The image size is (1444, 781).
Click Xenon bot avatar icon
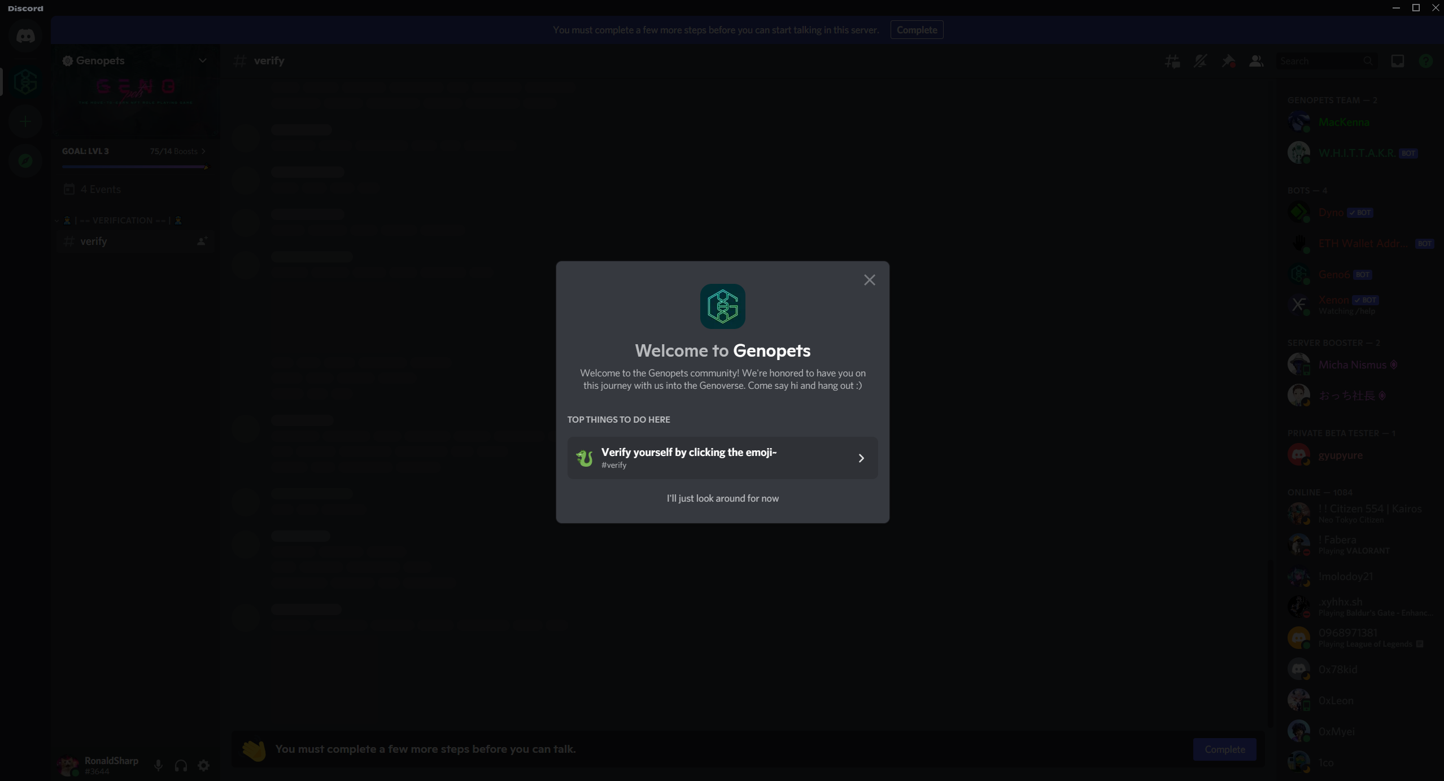click(1298, 305)
